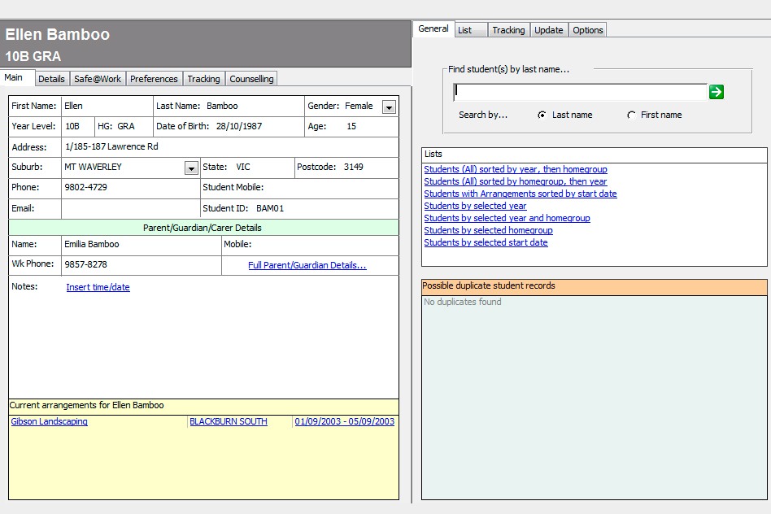771x514 pixels.
Task: Select the List tab in right panel
Action: click(470, 30)
